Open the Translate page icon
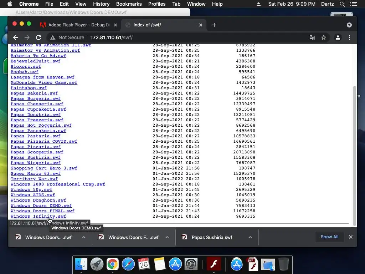 (x=312, y=37)
